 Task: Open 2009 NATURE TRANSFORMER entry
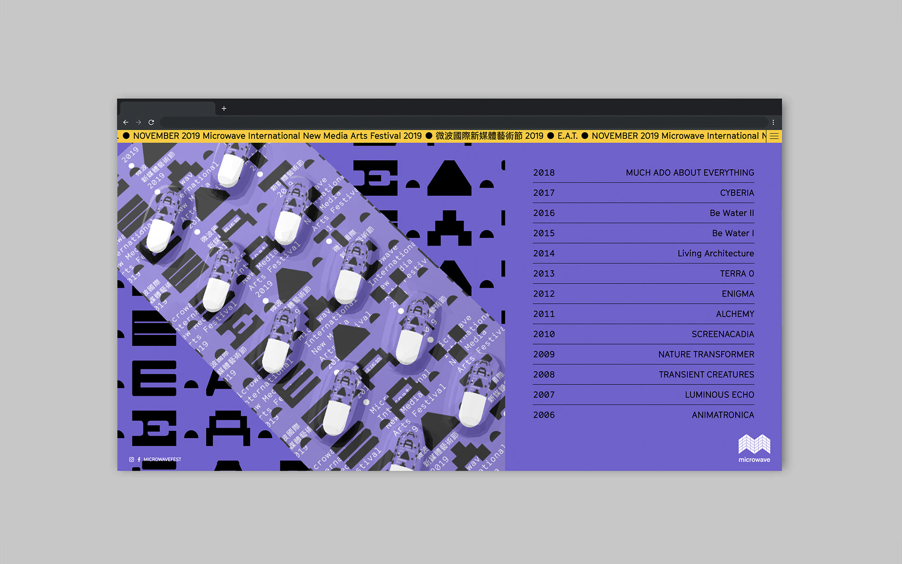(x=706, y=355)
